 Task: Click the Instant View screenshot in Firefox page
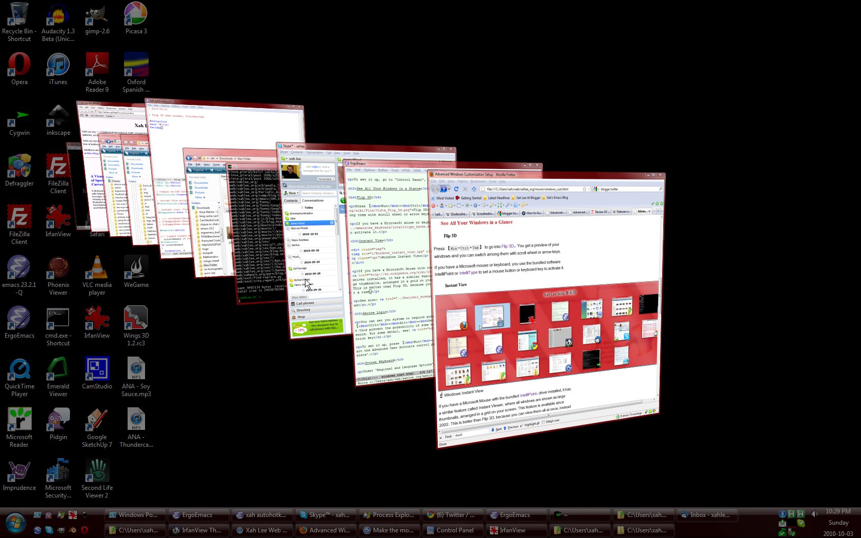click(x=546, y=336)
